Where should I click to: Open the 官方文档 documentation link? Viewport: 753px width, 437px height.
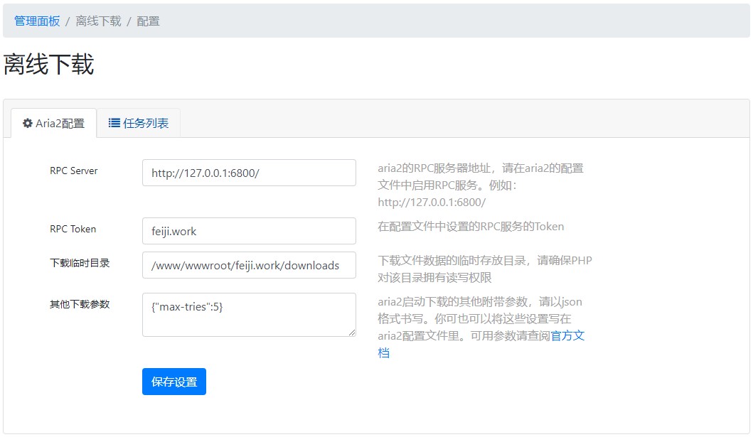tap(567, 336)
